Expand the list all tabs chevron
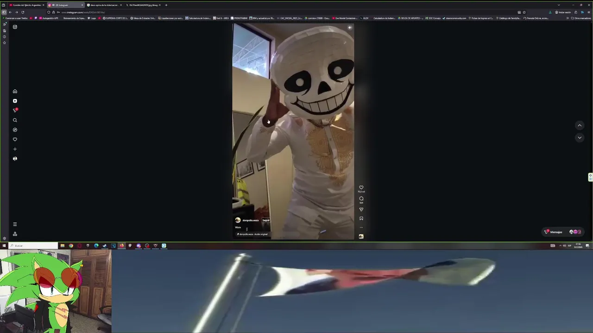Image resolution: width=593 pixels, height=333 pixels. 559,5
